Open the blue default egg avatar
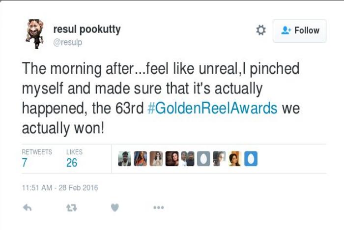Viewport: 344px width, 230px height. click(251, 158)
